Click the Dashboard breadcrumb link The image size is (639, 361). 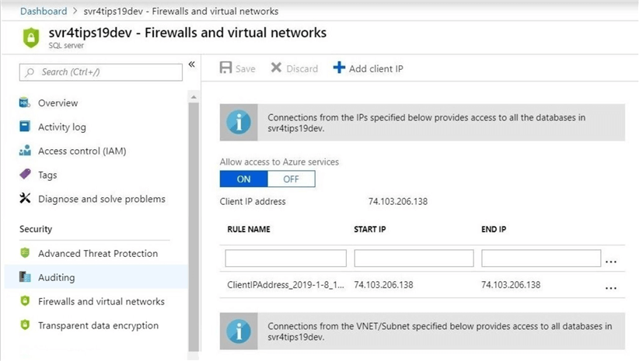[x=44, y=12]
